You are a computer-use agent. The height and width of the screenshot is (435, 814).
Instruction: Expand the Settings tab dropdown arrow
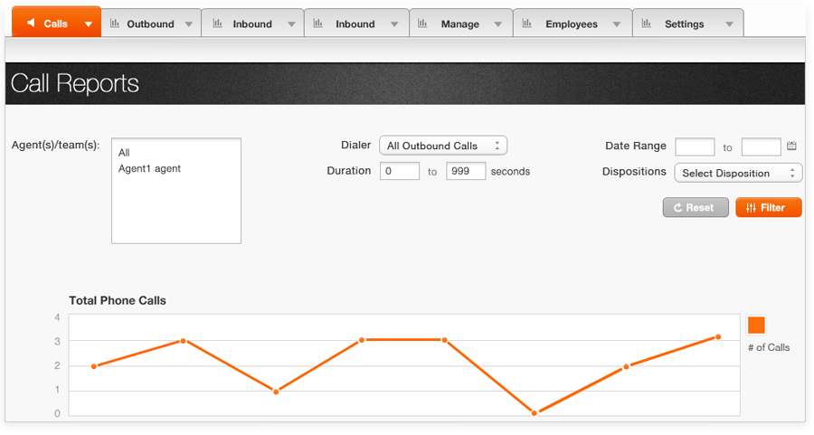point(729,24)
